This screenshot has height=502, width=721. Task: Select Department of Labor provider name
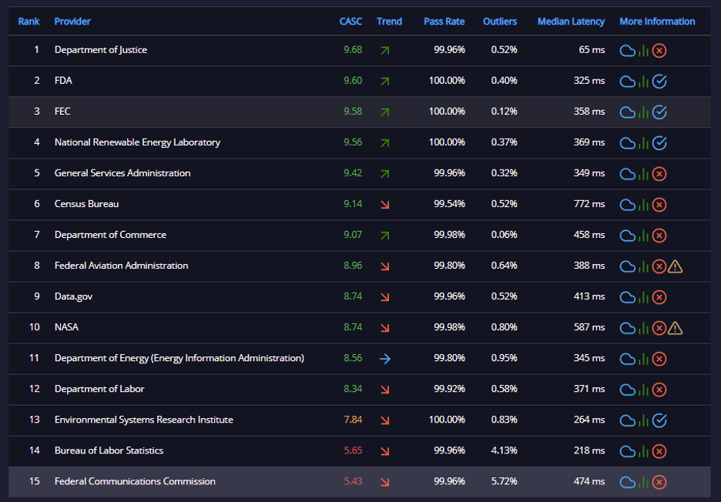coord(99,389)
